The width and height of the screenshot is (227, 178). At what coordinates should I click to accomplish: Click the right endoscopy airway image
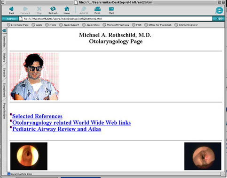[203, 156]
